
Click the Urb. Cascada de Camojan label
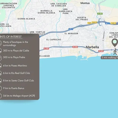(x=59, y=5)
